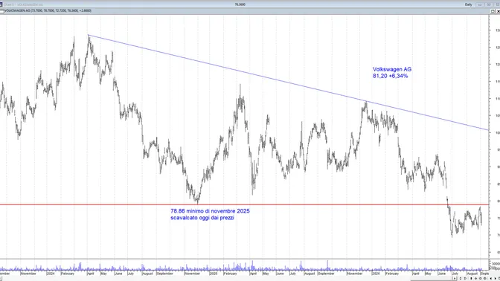Select the 'Volkswagen AG' blue text annotation

tap(392, 69)
